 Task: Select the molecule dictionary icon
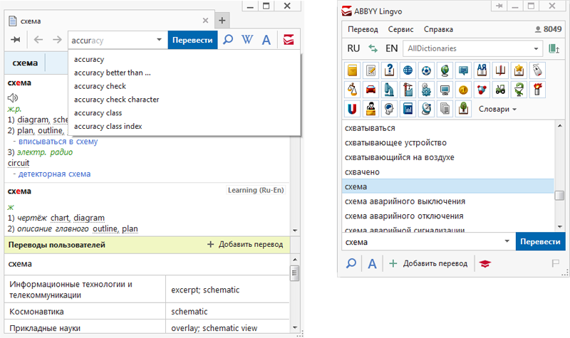click(482, 90)
